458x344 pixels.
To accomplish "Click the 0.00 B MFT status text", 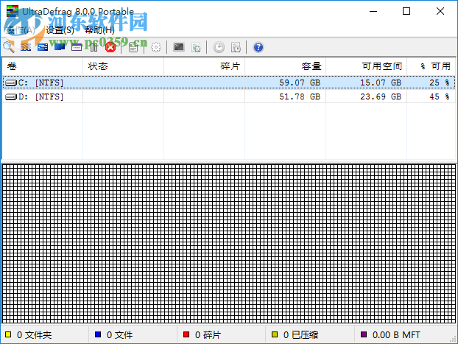I will [396, 335].
